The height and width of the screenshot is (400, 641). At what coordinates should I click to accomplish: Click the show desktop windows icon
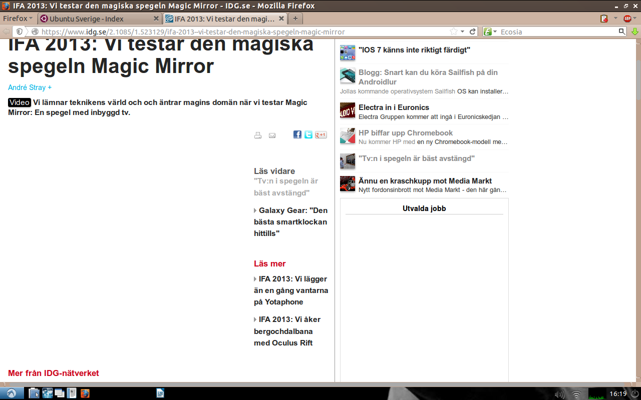click(x=60, y=393)
